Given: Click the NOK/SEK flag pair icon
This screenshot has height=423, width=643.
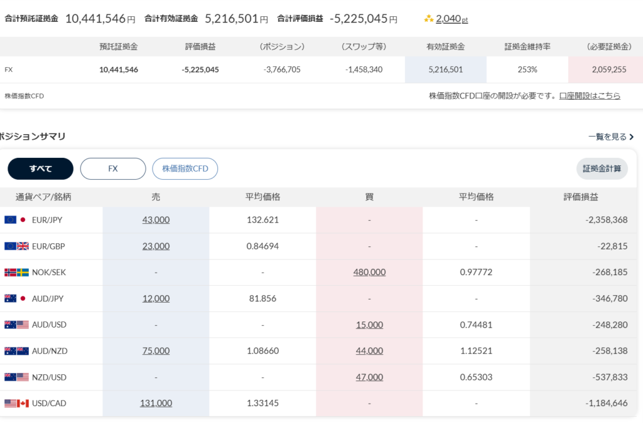Looking at the screenshot, I should click(16, 273).
